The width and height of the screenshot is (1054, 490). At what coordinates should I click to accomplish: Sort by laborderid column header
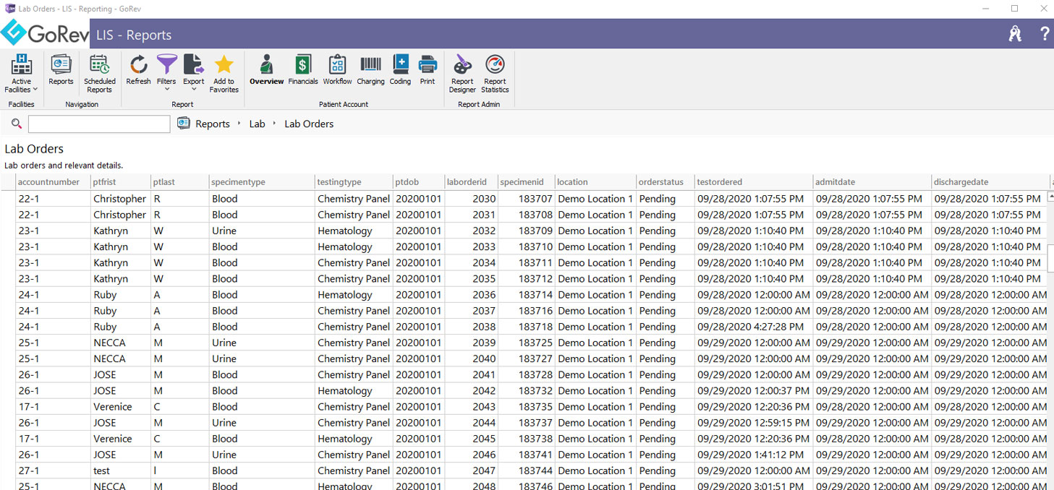pos(472,182)
